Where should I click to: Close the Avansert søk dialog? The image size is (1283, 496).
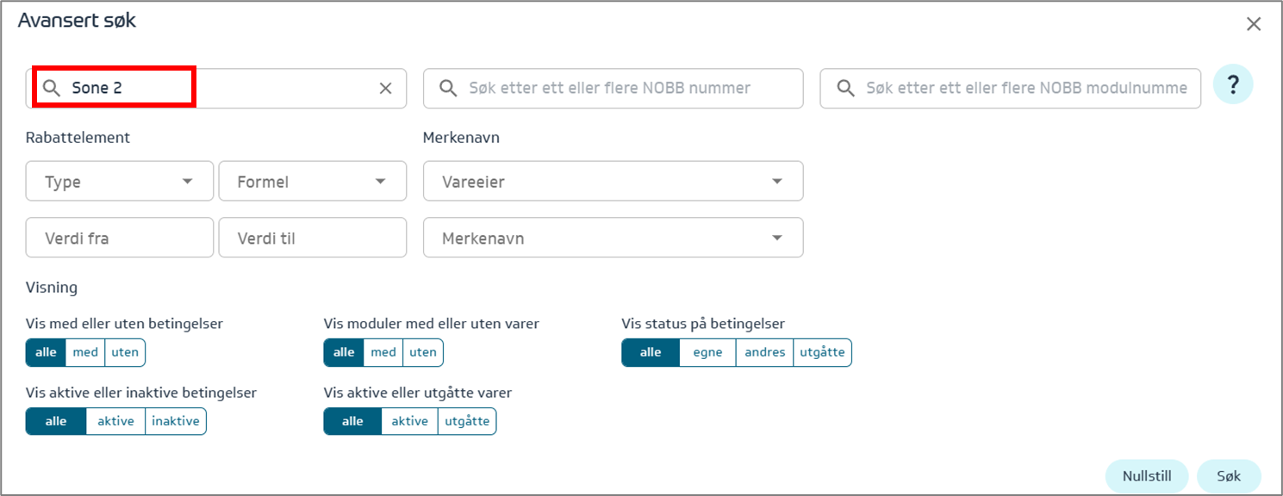coord(1254,24)
